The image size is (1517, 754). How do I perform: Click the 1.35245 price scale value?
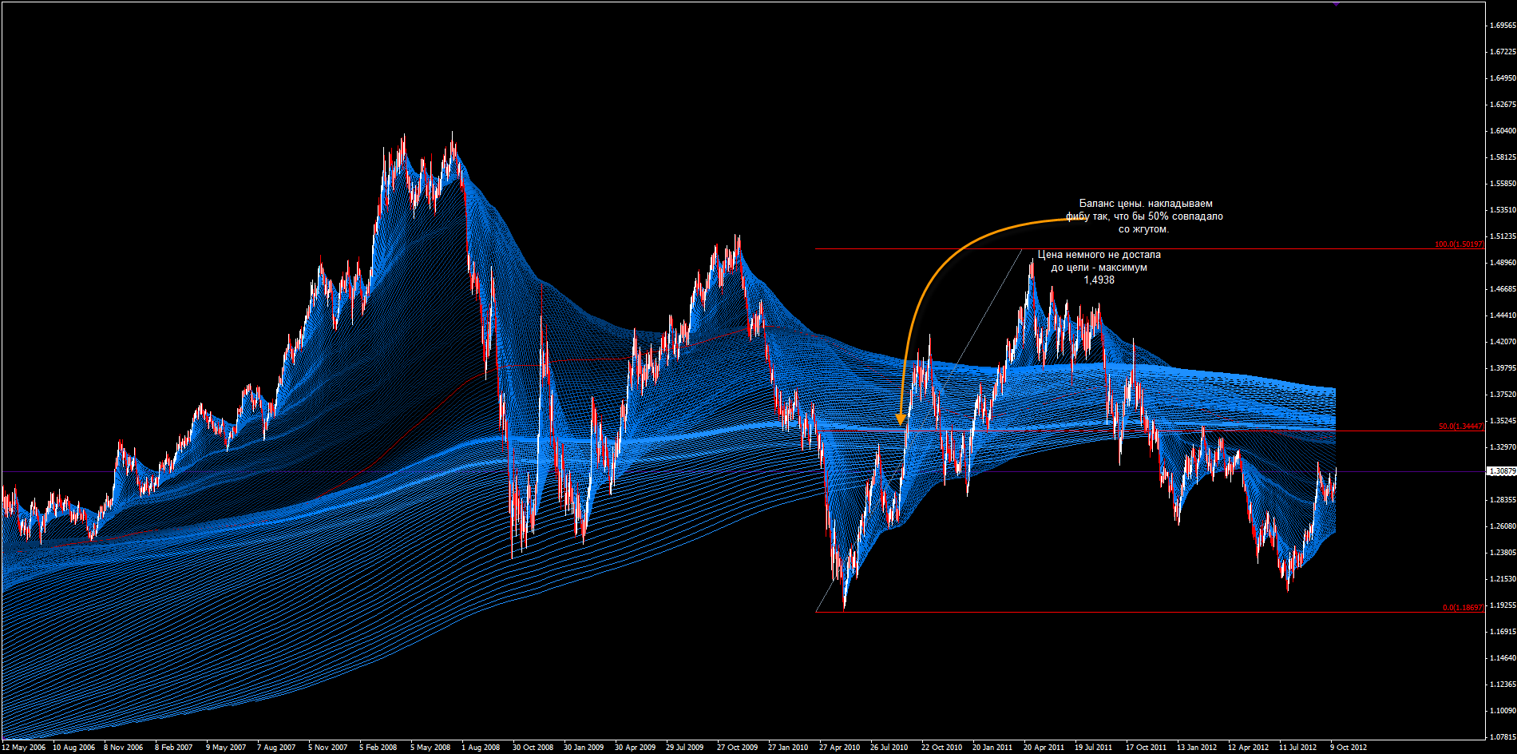[x=1503, y=421]
